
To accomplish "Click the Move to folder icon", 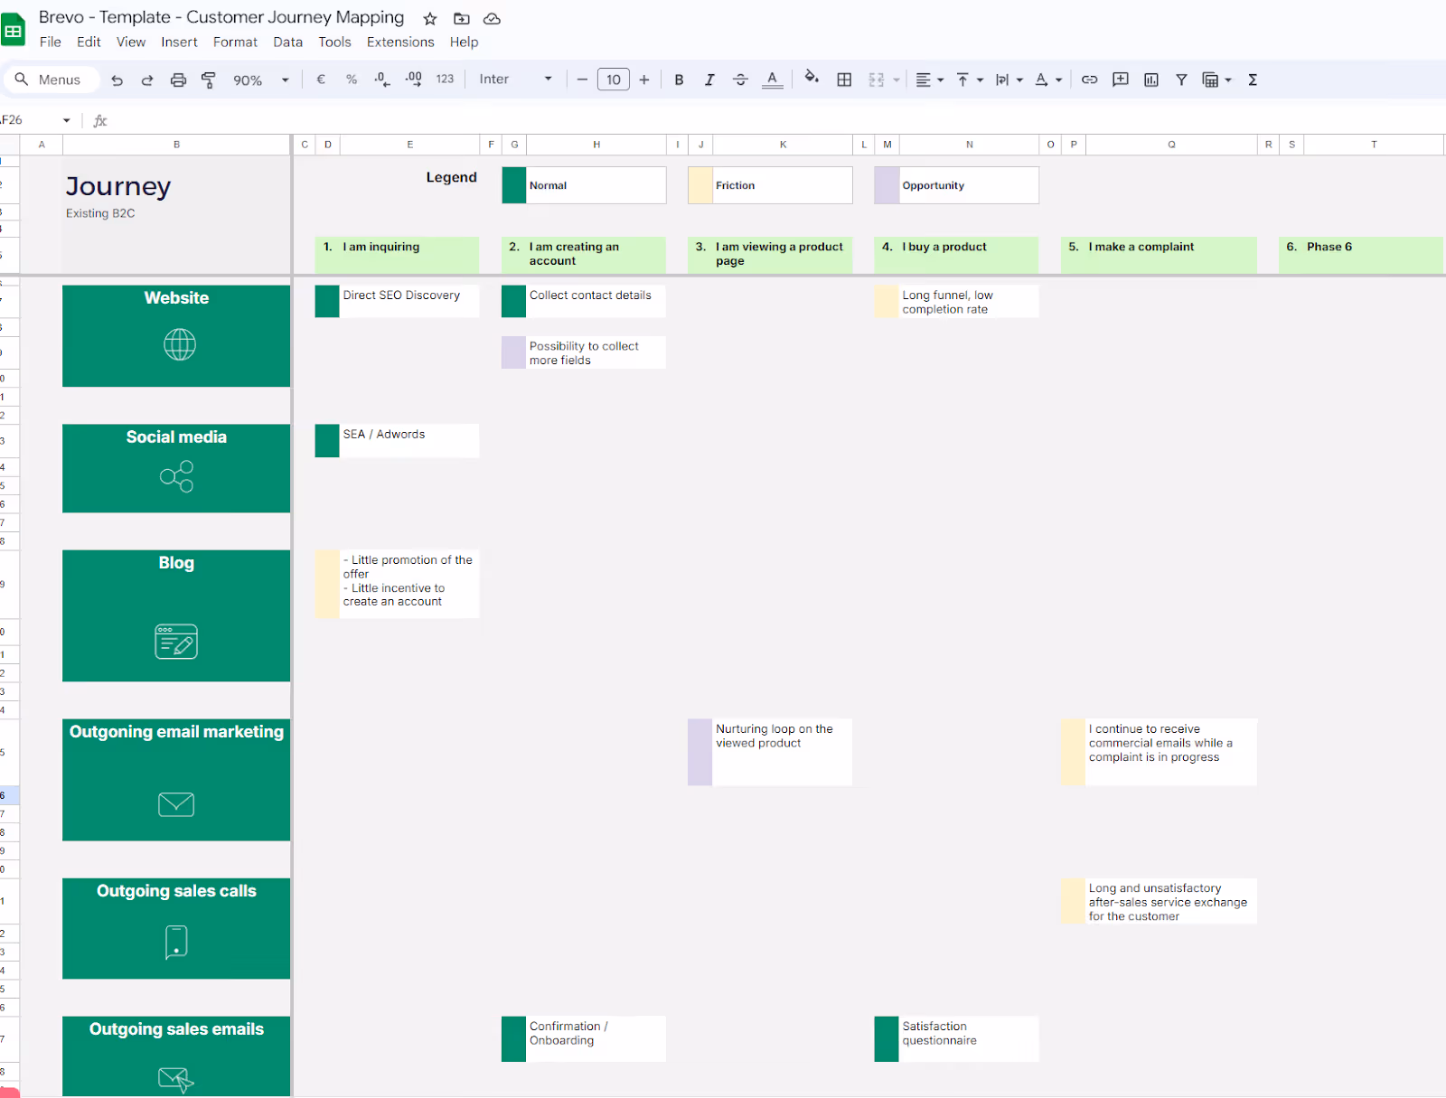I will pyautogui.click(x=461, y=19).
